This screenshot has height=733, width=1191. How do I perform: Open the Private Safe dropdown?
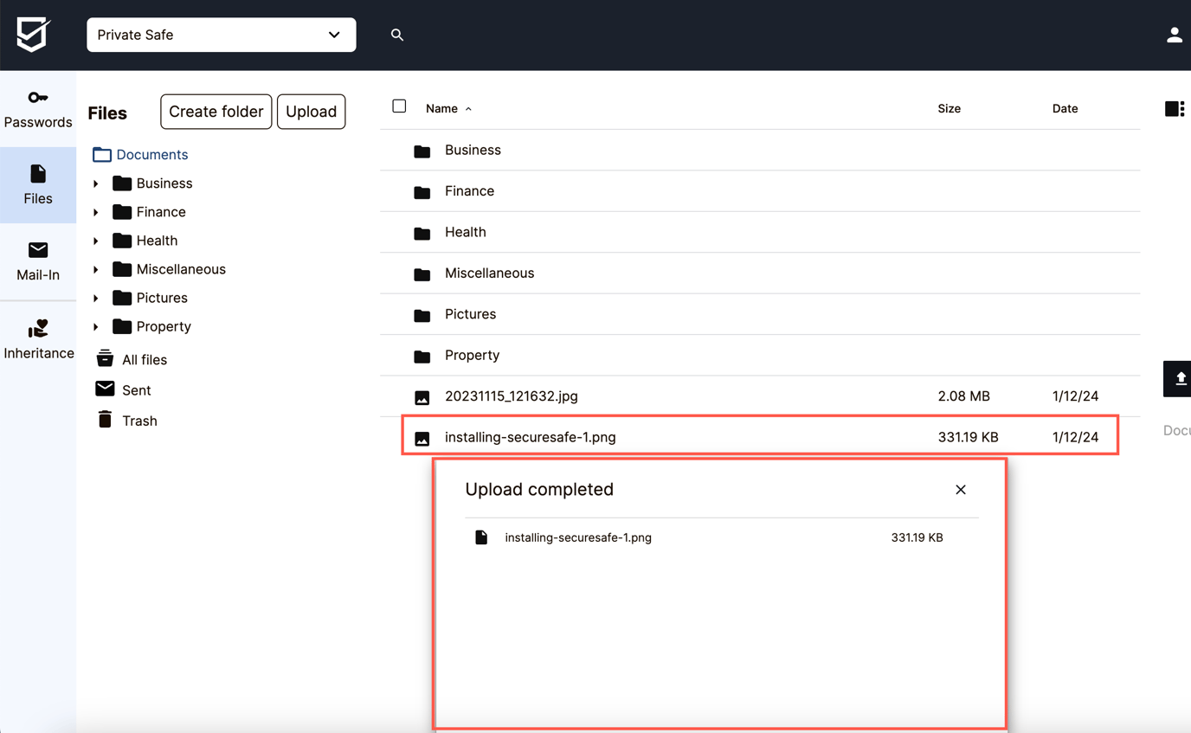[221, 35]
